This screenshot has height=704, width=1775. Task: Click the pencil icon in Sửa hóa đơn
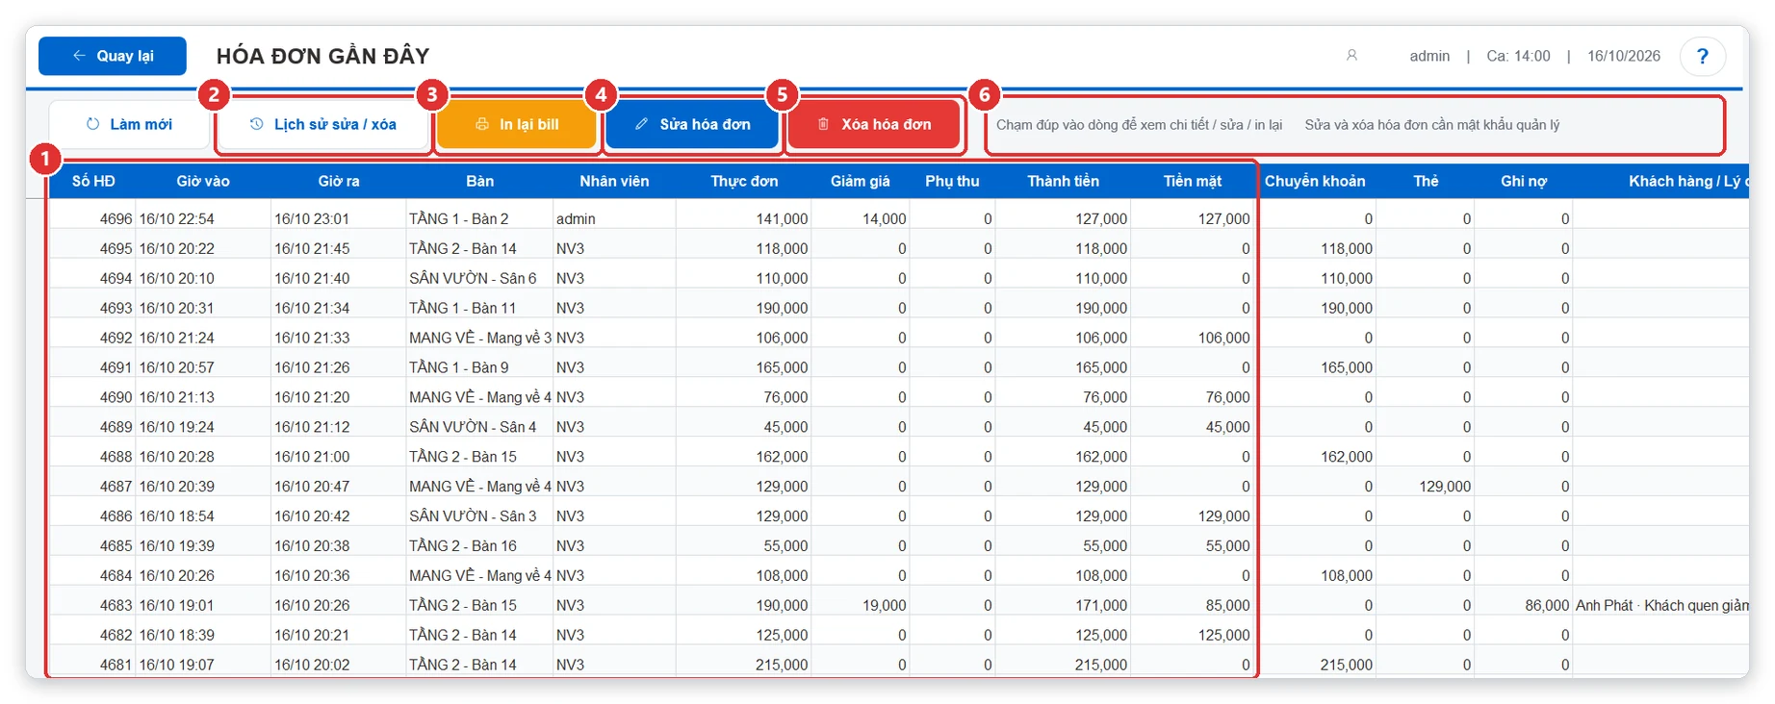click(x=642, y=124)
